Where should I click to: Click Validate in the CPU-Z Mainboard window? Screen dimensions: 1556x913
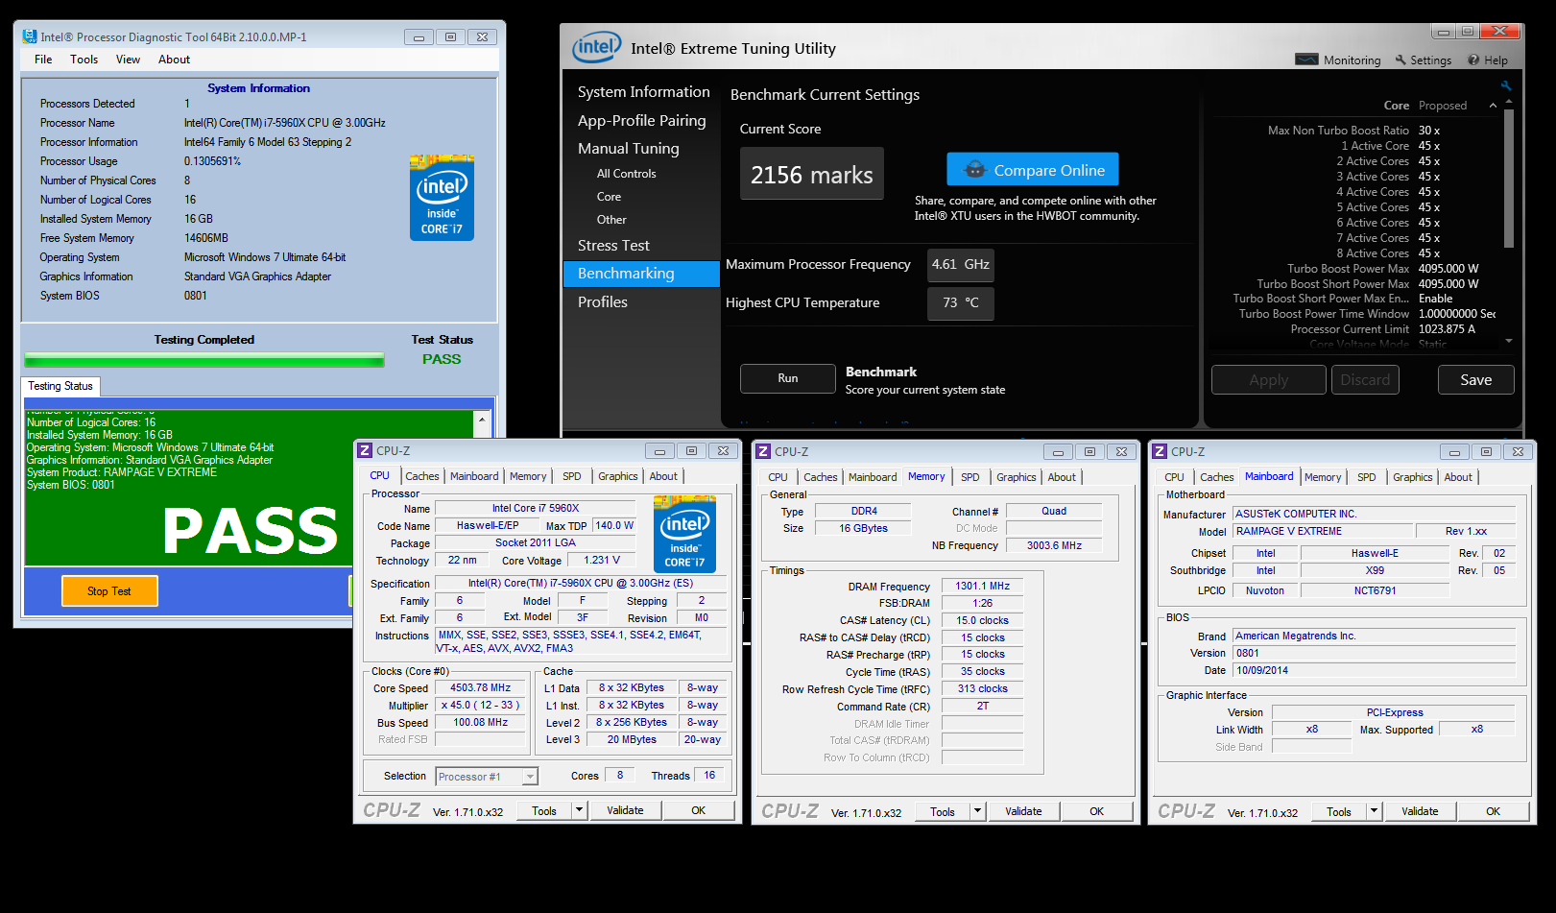coord(1420,811)
